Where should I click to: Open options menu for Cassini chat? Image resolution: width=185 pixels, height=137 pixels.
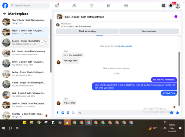[x=42, y=43]
